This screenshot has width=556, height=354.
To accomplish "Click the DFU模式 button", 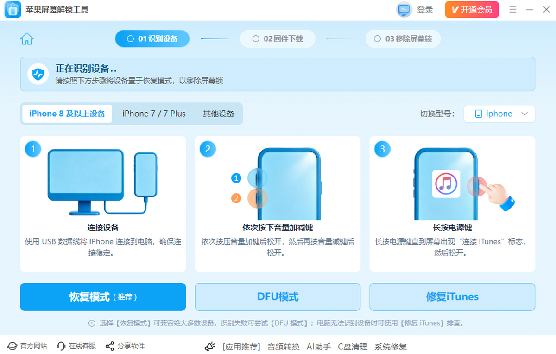I will pyautogui.click(x=278, y=297).
